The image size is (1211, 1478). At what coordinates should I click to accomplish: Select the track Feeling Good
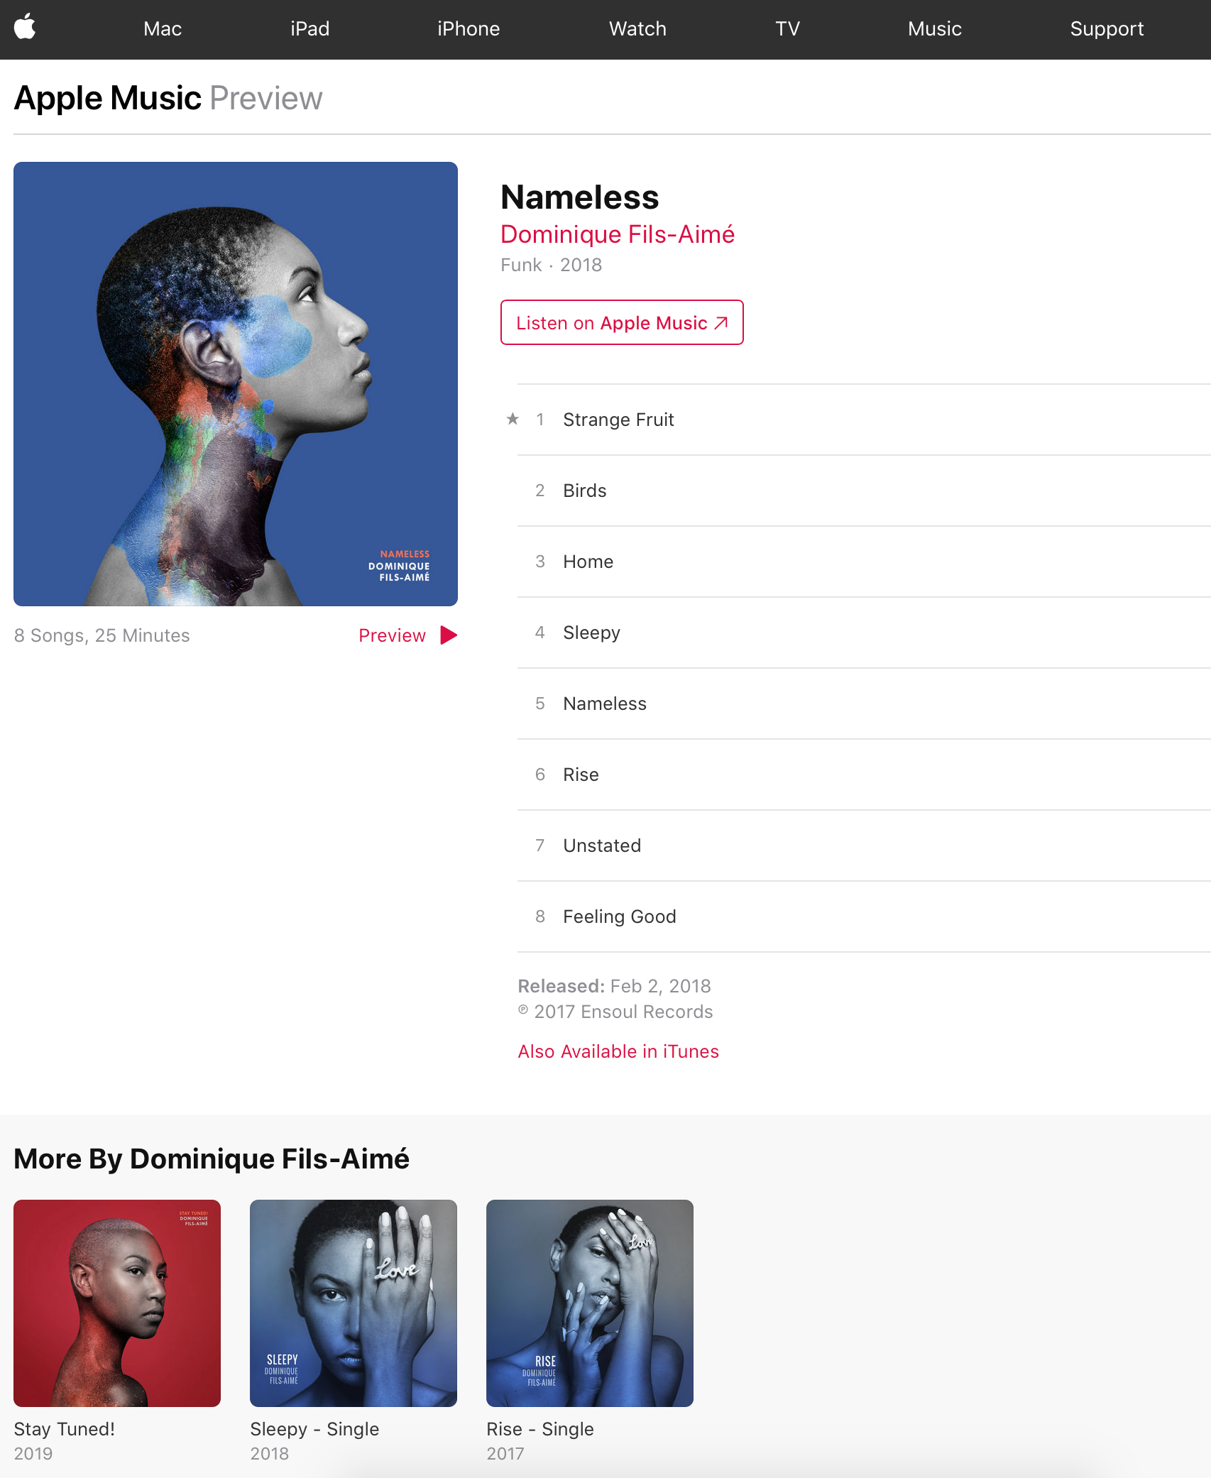coord(864,916)
